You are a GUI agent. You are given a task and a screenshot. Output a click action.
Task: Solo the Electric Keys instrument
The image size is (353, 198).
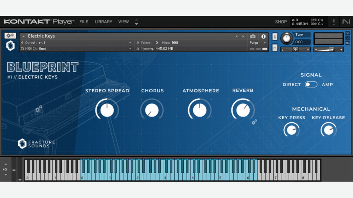tap(275, 36)
